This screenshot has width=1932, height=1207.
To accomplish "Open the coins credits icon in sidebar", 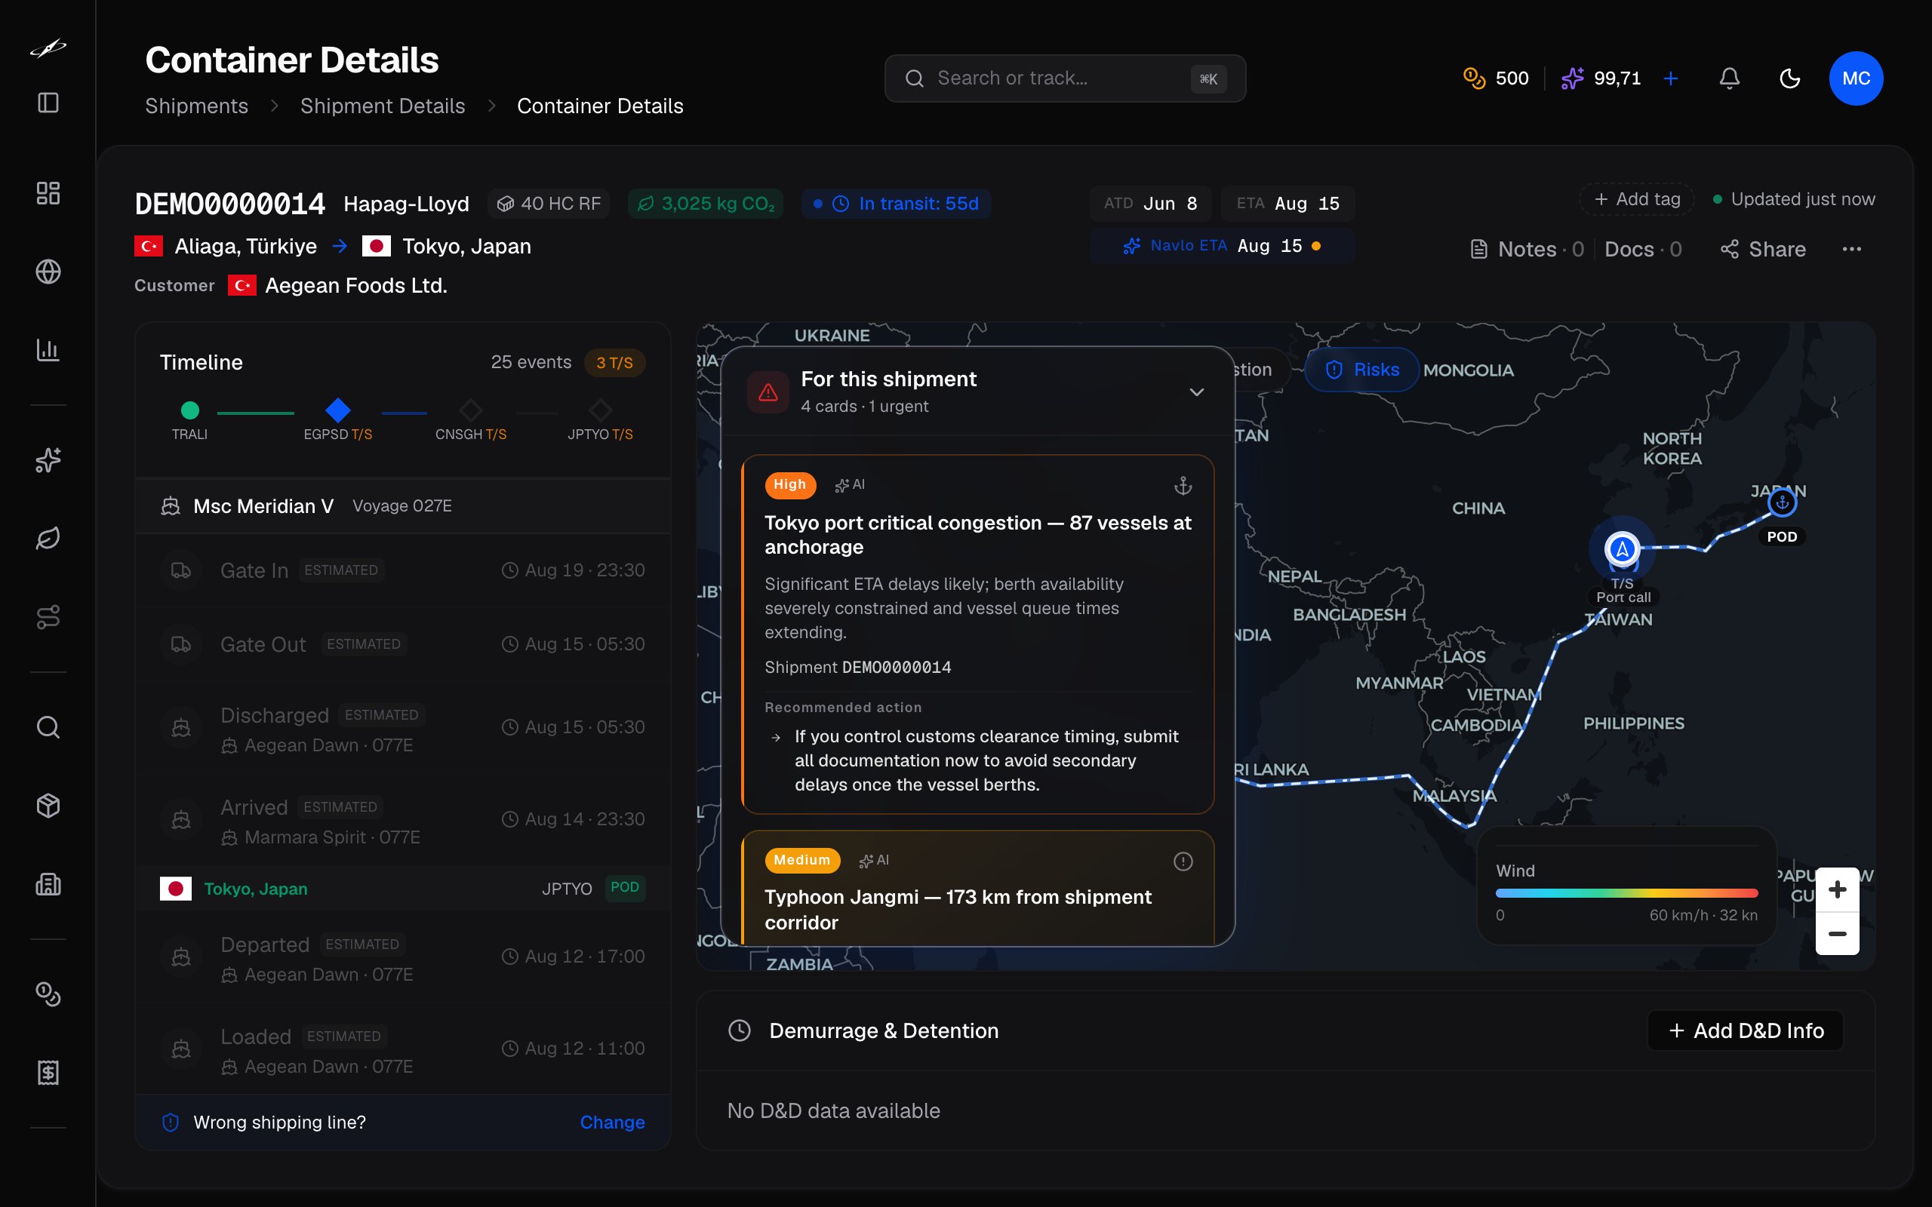I will coord(48,994).
